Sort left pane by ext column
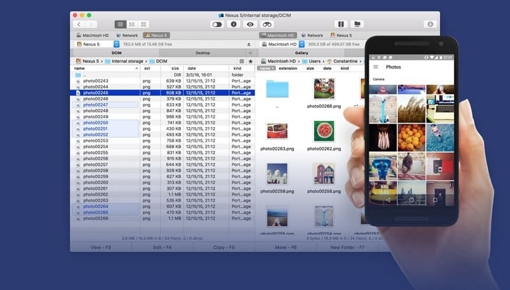This screenshot has height=290, width=510. point(150,69)
